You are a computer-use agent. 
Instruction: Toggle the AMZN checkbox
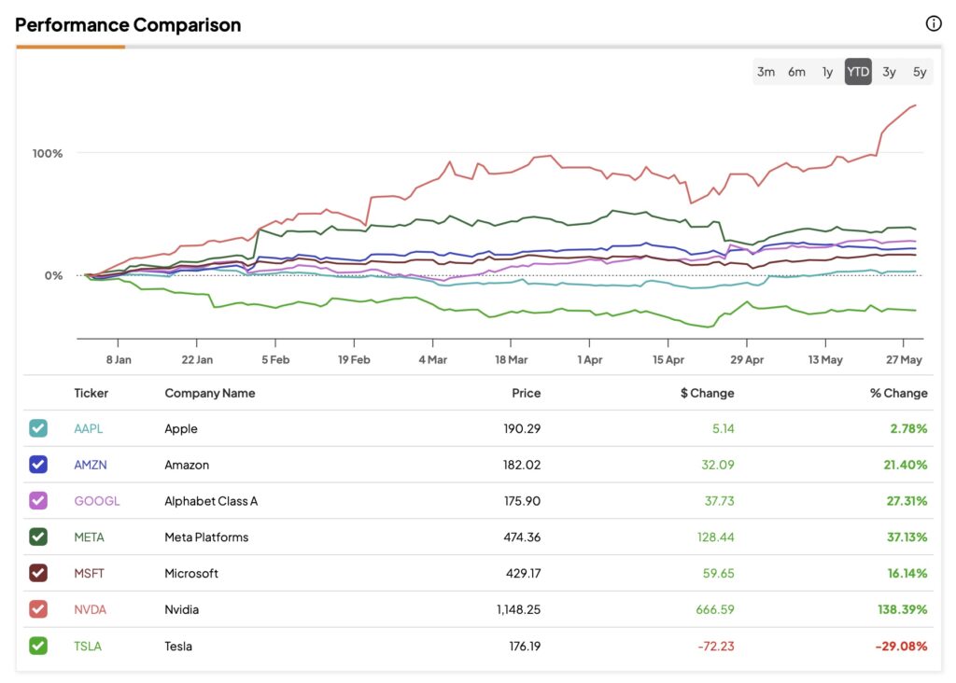point(37,465)
